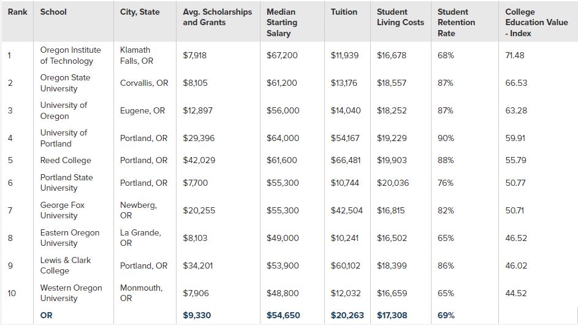Click the bold OR state summary label
The width and height of the screenshot is (578, 325).
(47, 315)
